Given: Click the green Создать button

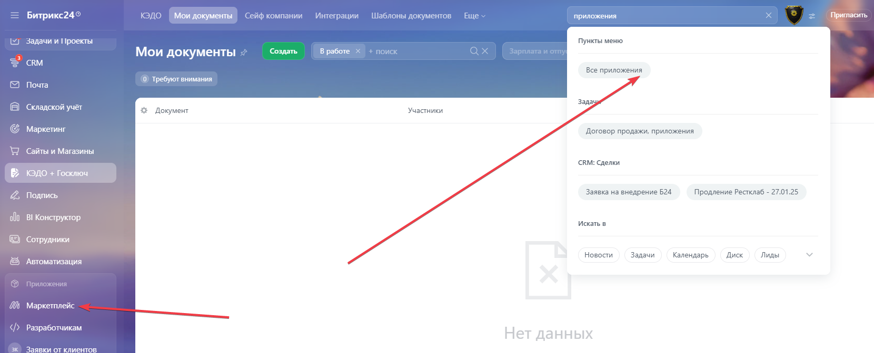Looking at the screenshot, I should click(283, 51).
